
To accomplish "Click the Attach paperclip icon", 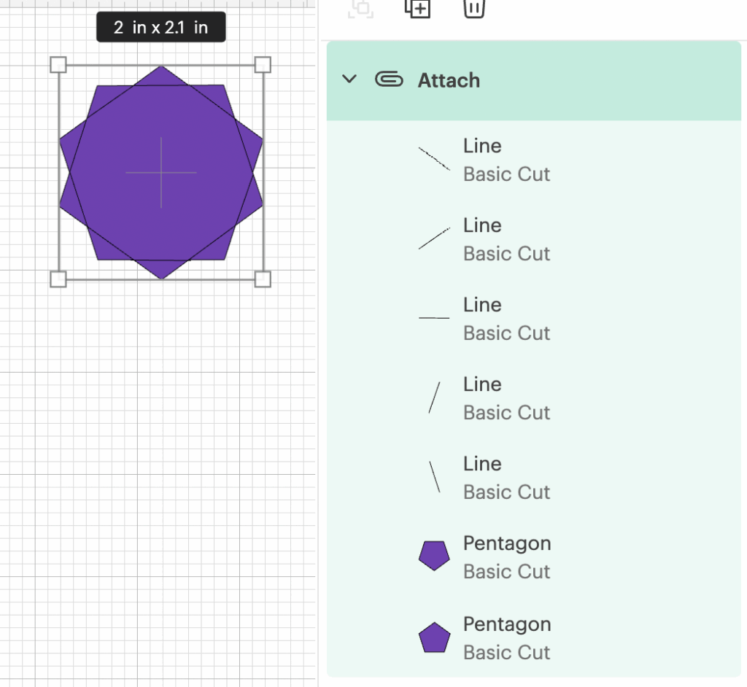I will click(389, 79).
